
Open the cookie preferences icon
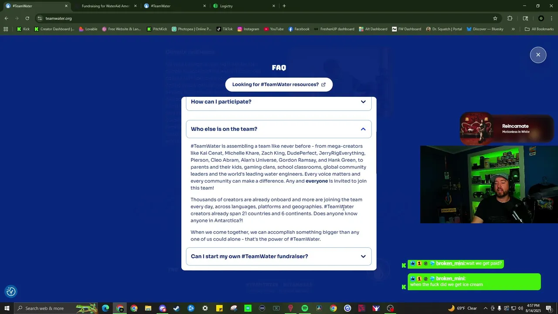[11, 291]
